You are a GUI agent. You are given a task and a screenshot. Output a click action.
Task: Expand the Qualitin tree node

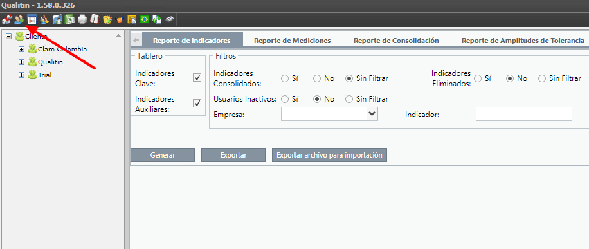[x=21, y=62]
